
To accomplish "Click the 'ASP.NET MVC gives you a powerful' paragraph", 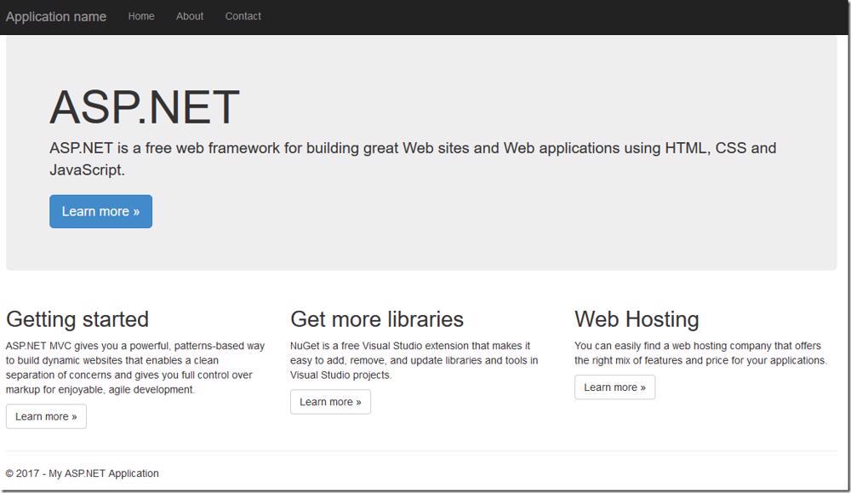I will click(135, 368).
